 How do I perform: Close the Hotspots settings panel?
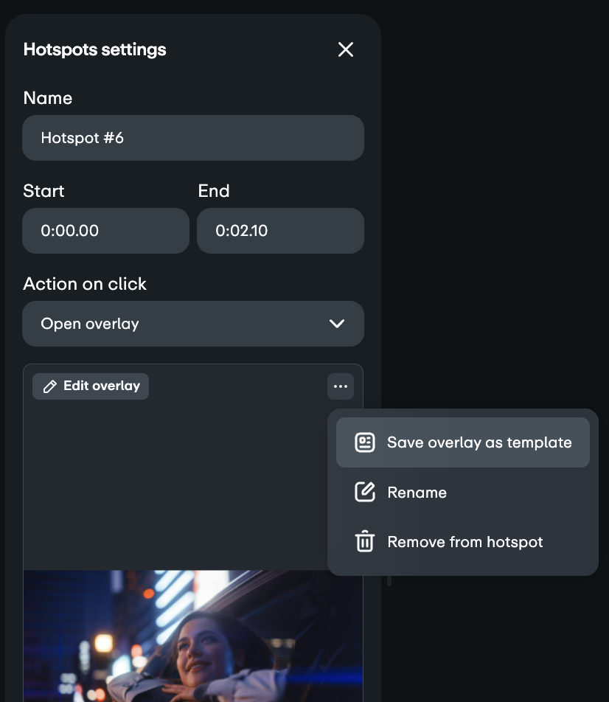[346, 49]
